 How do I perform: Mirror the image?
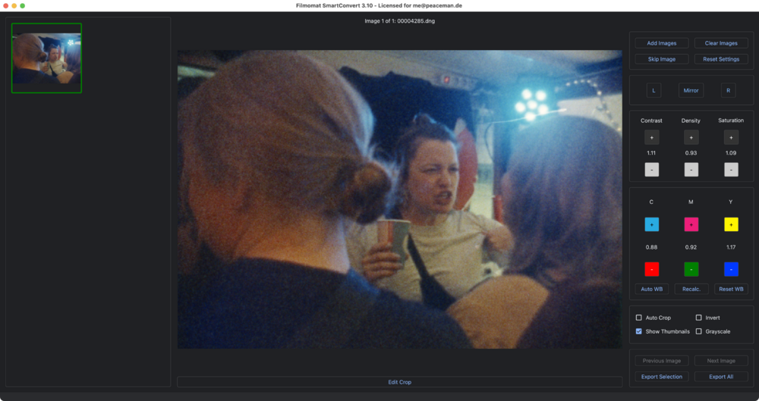(x=691, y=90)
